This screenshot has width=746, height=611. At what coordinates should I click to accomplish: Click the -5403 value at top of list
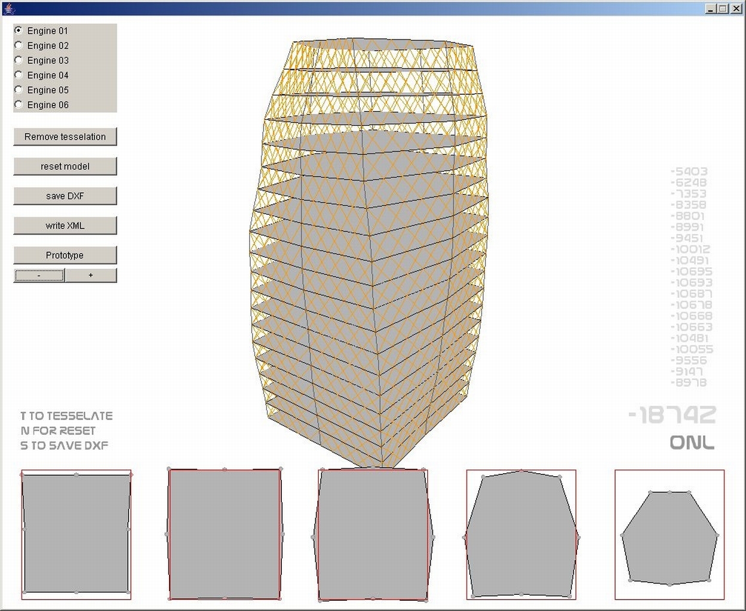point(688,171)
